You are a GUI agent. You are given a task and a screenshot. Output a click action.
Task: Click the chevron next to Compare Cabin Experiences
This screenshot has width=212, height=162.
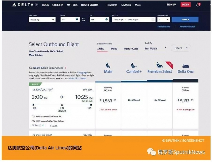(66, 68)
